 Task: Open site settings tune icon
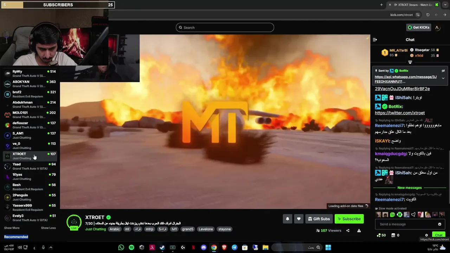418,15
